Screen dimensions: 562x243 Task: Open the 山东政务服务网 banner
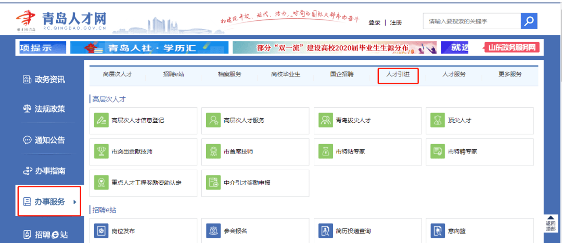coord(512,48)
